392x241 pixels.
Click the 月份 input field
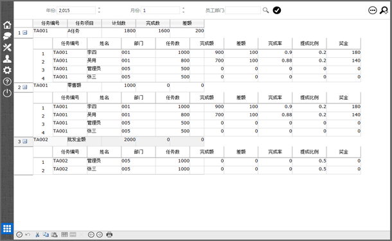coord(161,10)
